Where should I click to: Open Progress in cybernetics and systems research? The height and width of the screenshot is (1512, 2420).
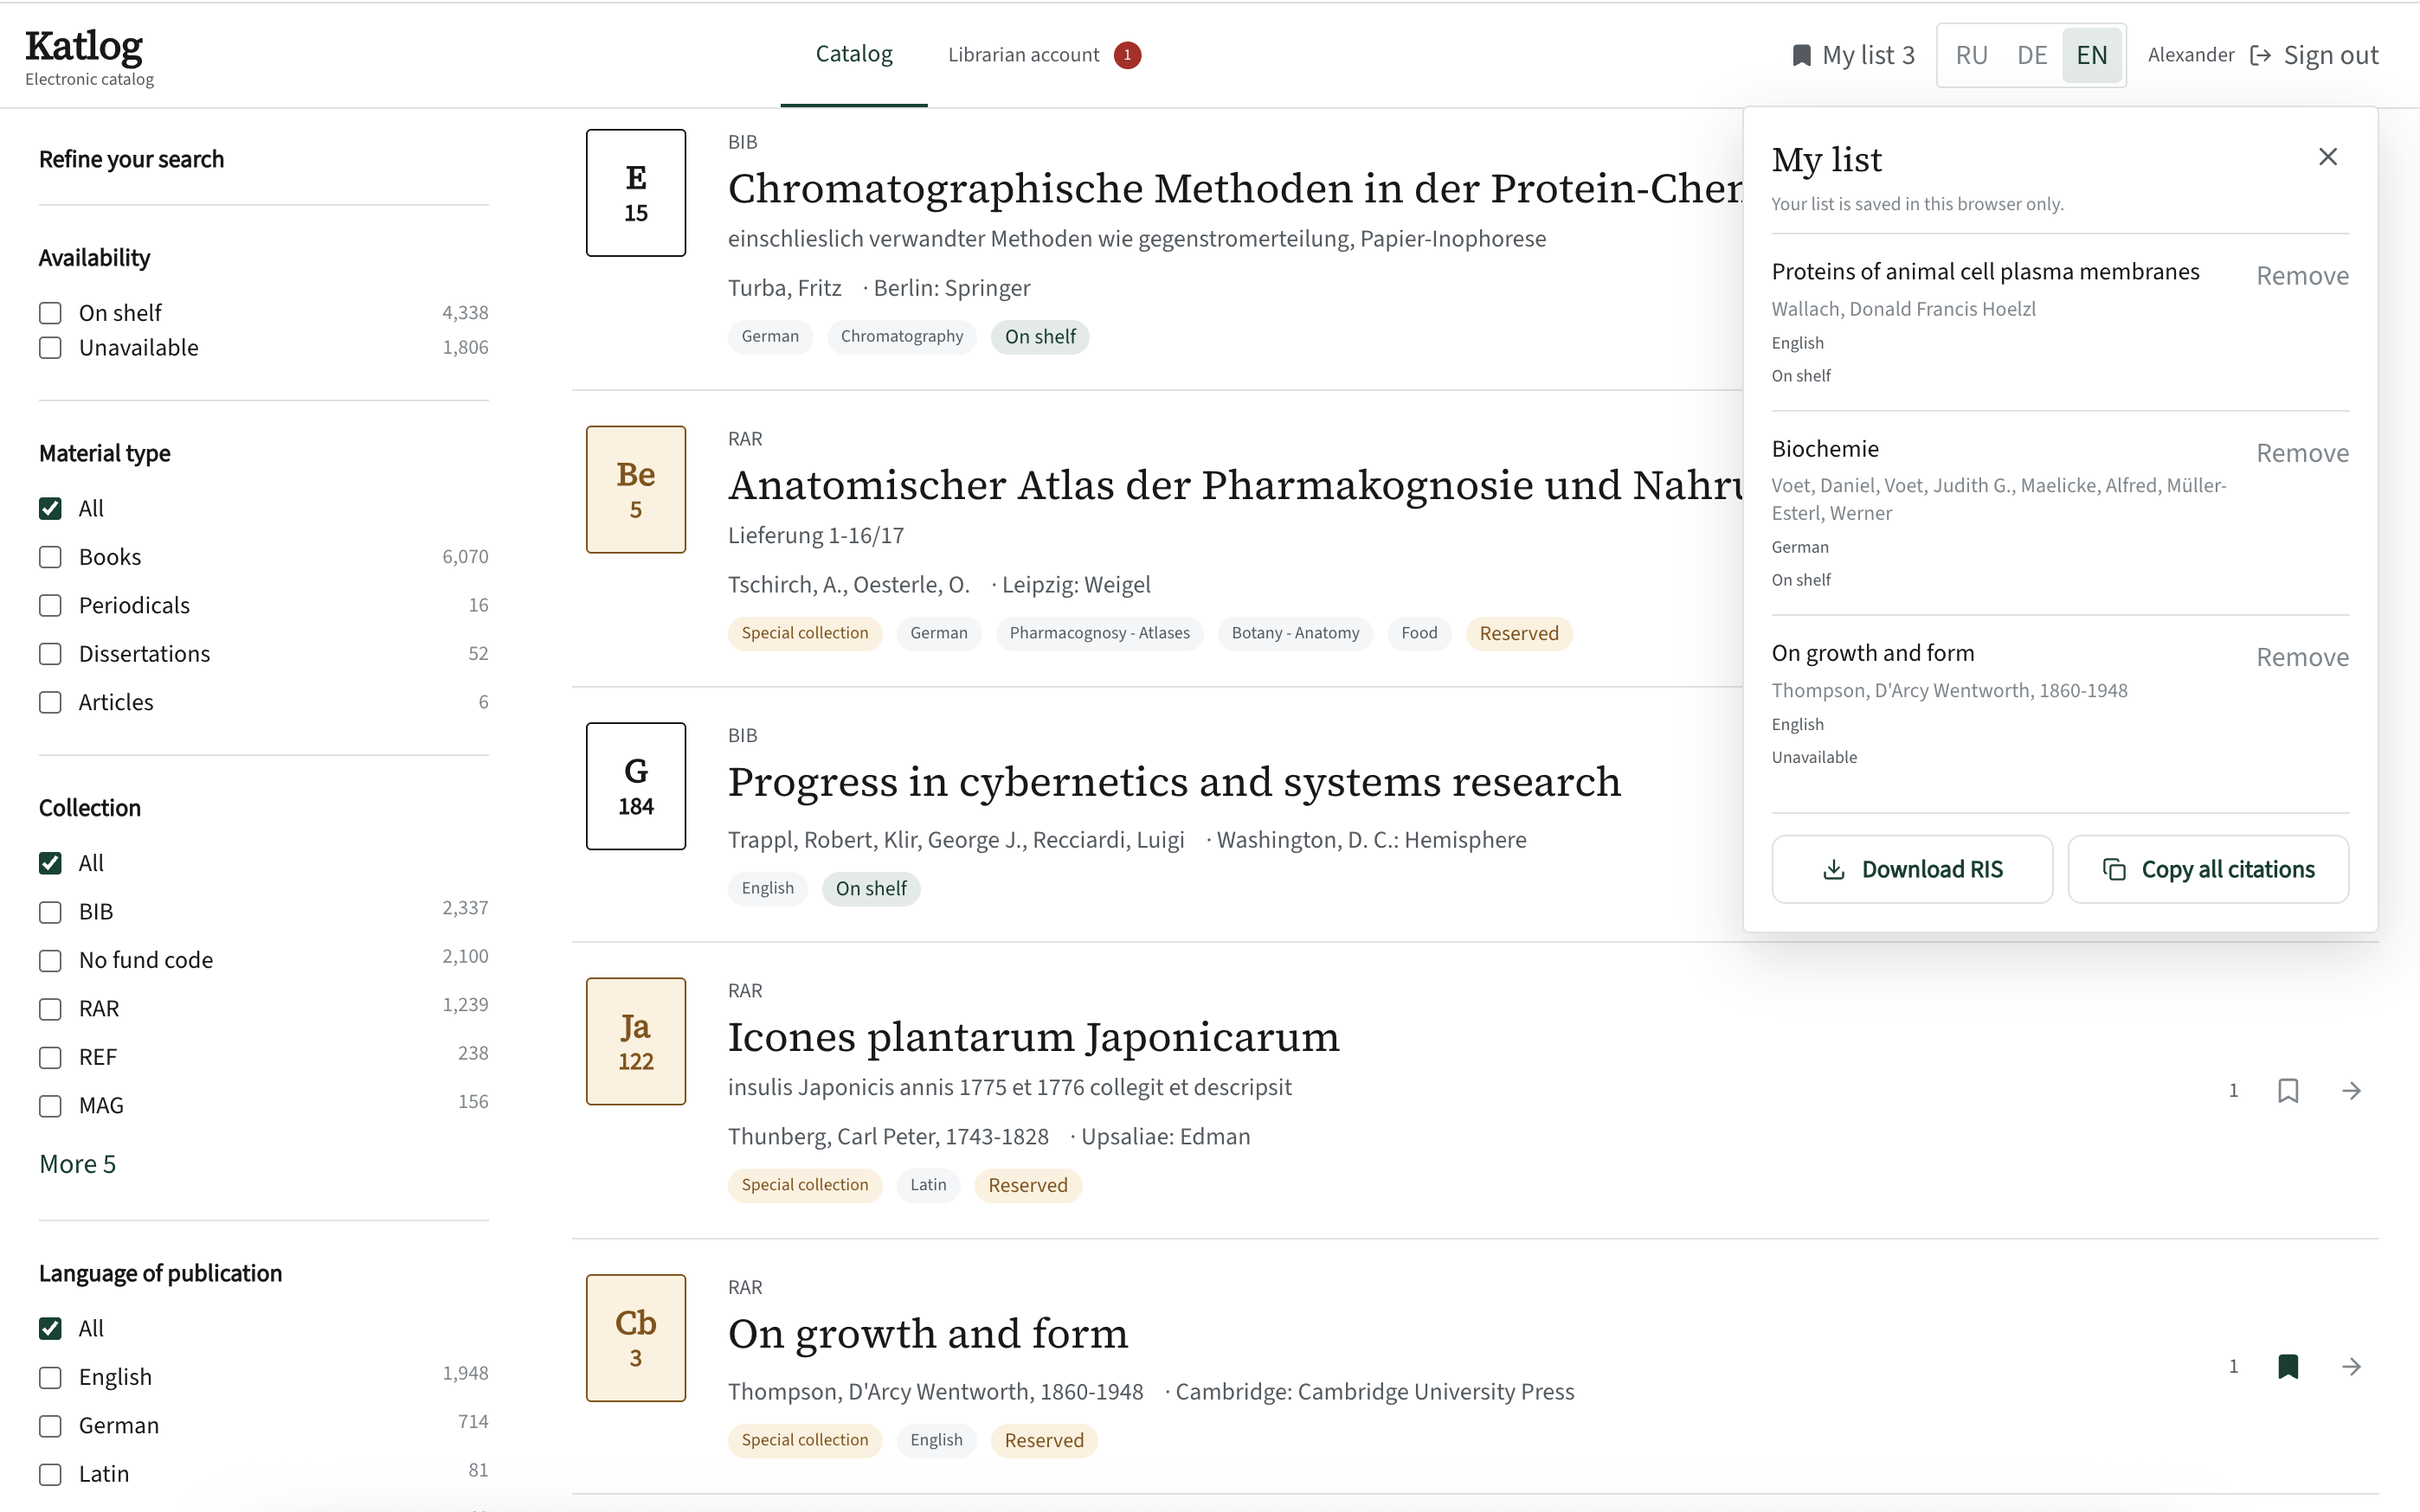pyautogui.click(x=1174, y=782)
